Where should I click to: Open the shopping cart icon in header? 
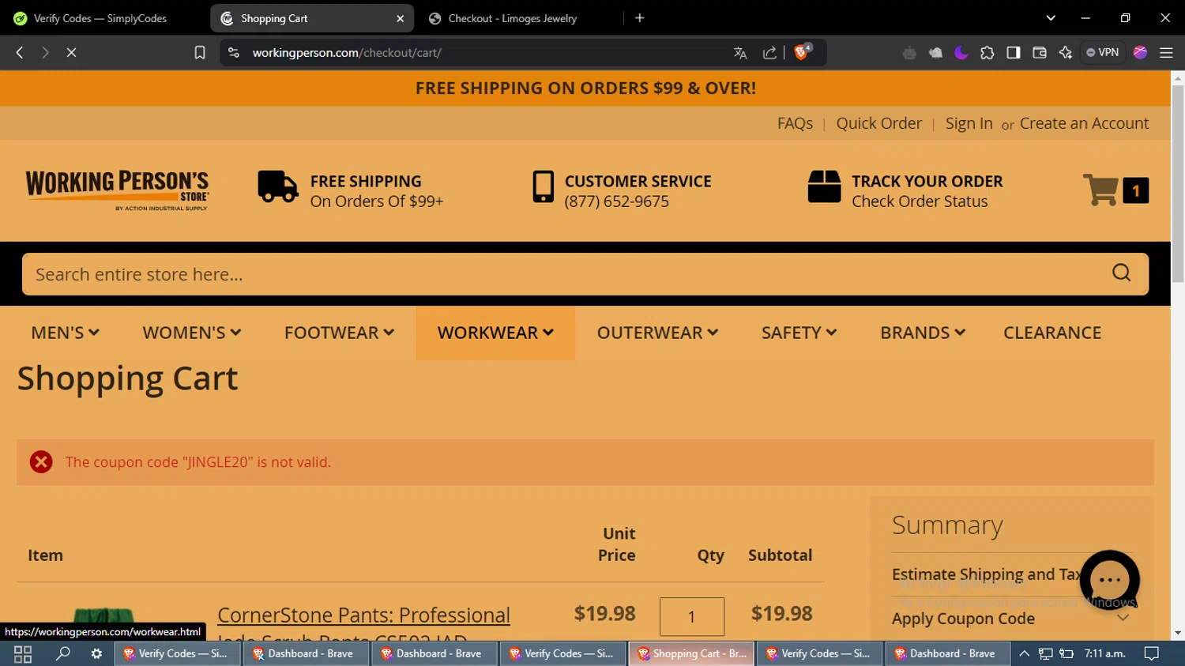[1100, 190]
